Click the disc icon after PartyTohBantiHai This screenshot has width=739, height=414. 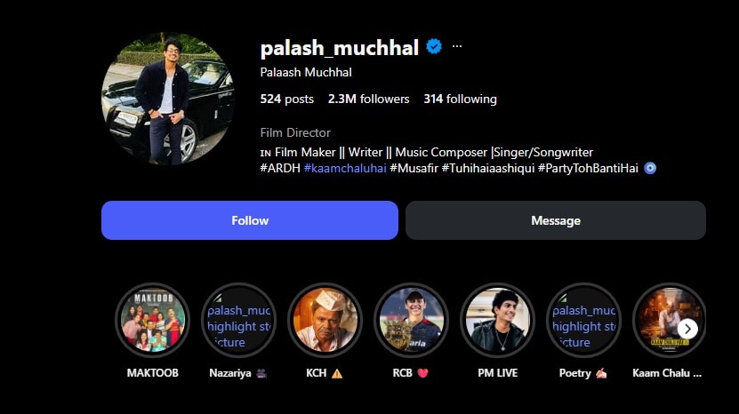[x=650, y=168]
